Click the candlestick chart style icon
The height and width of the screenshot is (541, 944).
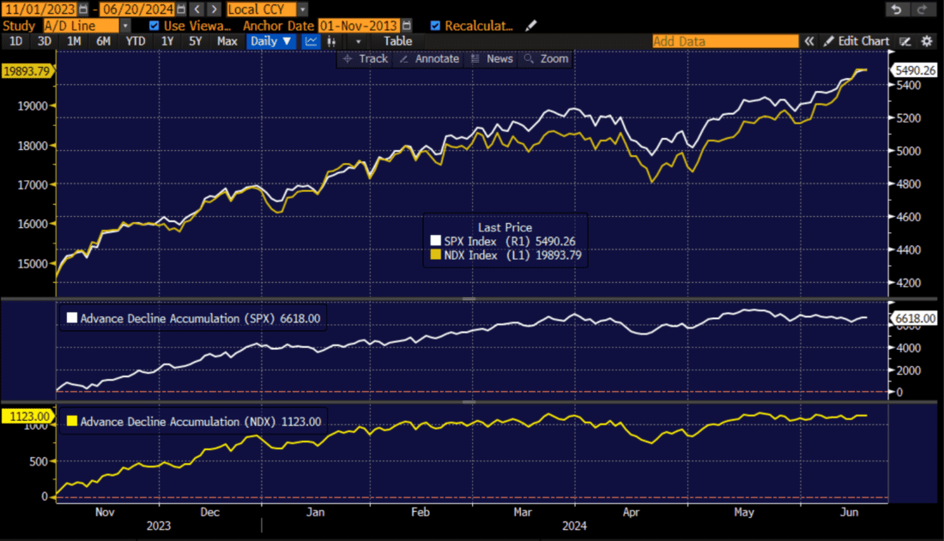click(330, 41)
